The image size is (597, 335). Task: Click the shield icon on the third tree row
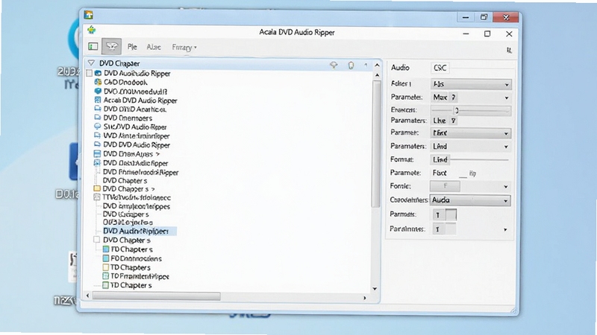pyautogui.click(x=98, y=91)
